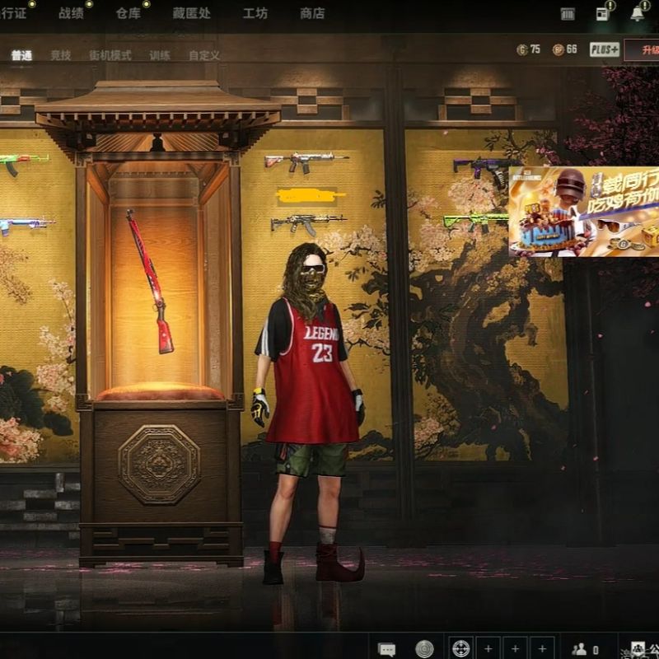Click the BP coin balance showing 66

click(565, 49)
